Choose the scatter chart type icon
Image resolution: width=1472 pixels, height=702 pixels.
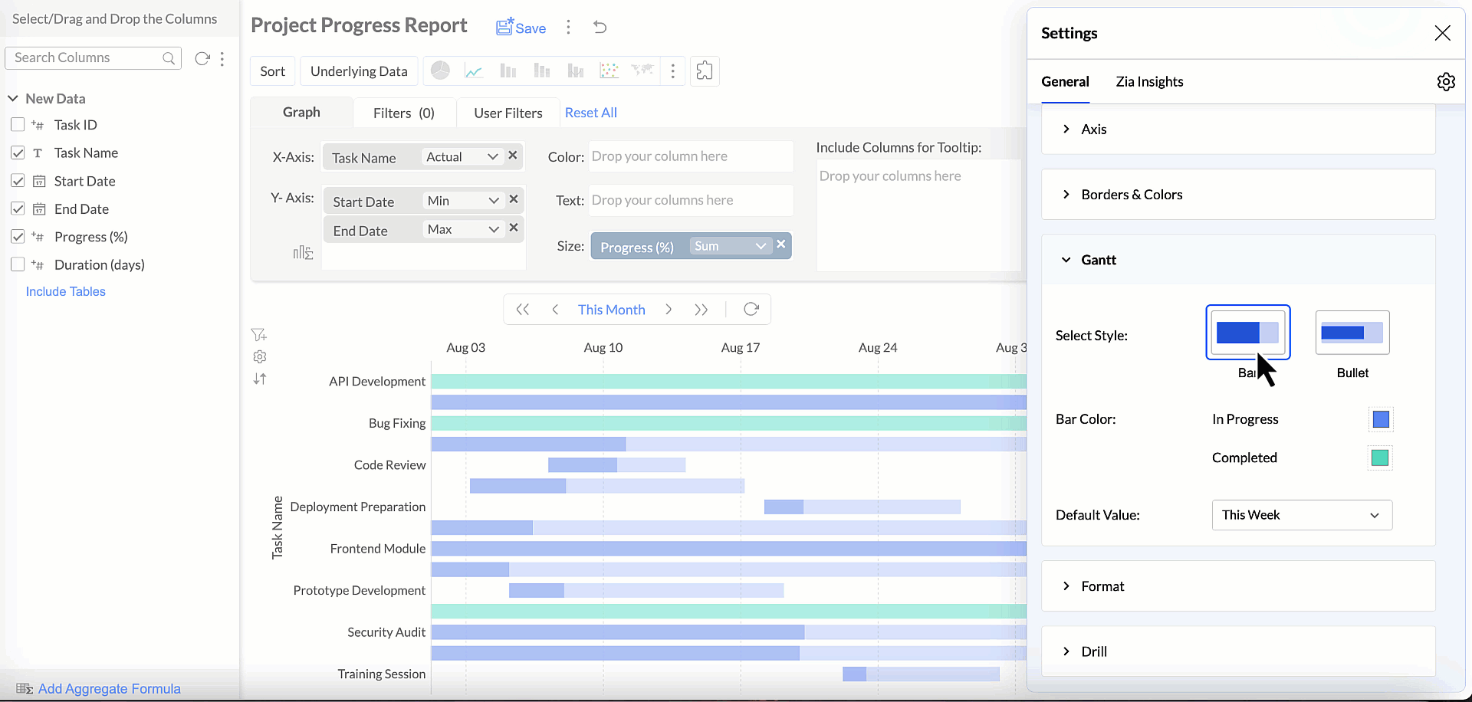point(609,71)
